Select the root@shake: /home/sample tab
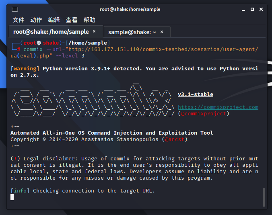The height and width of the screenshot is (215, 272). click(x=51, y=31)
